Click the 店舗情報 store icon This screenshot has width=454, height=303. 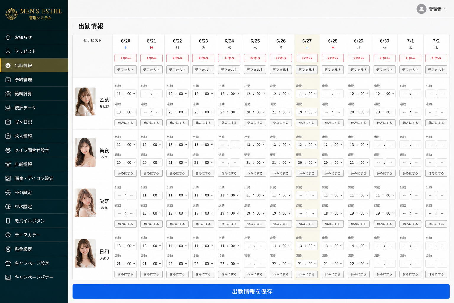coord(8,164)
